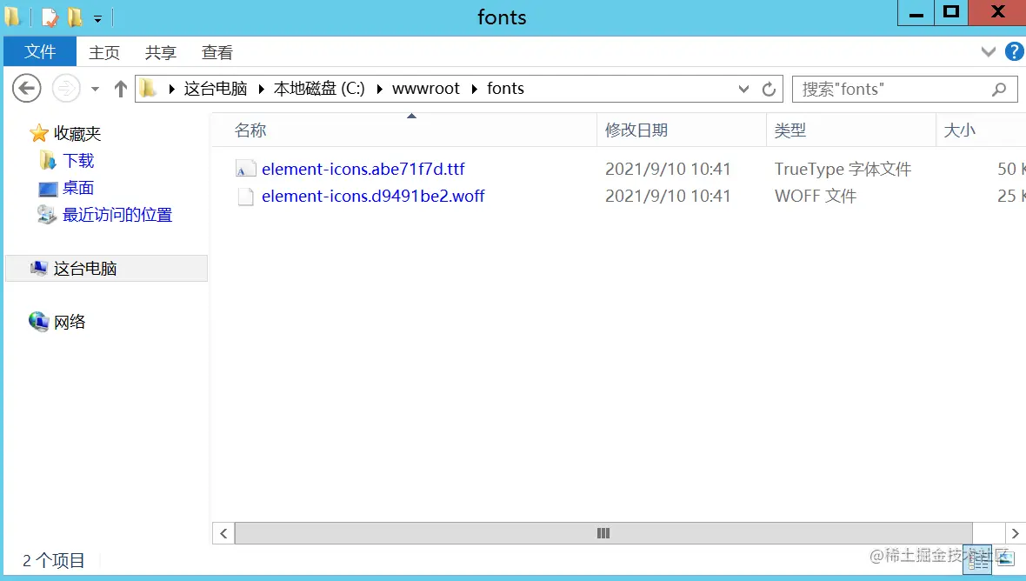Image resolution: width=1026 pixels, height=581 pixels.
Task: Select 本地磁盘 (C:) in the address path
Action: click(319, 89)
